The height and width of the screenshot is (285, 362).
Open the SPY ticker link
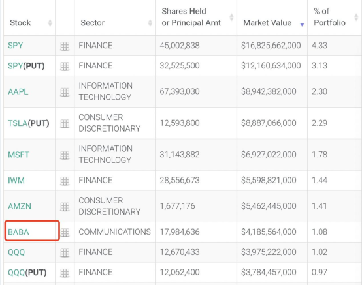[x=15, y=46]
